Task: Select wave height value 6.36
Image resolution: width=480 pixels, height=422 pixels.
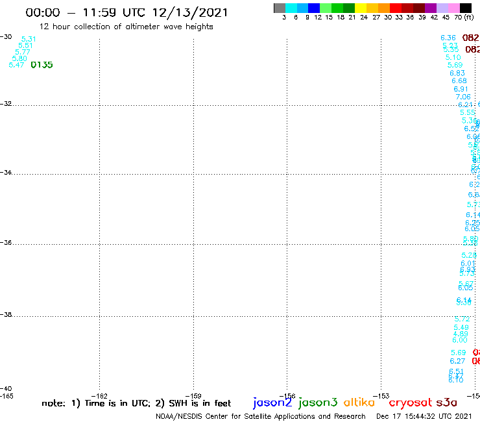Action: point(448,38)
